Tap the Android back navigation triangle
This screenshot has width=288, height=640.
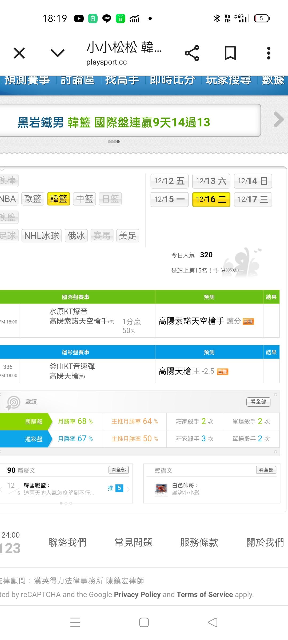click(213, 622)
